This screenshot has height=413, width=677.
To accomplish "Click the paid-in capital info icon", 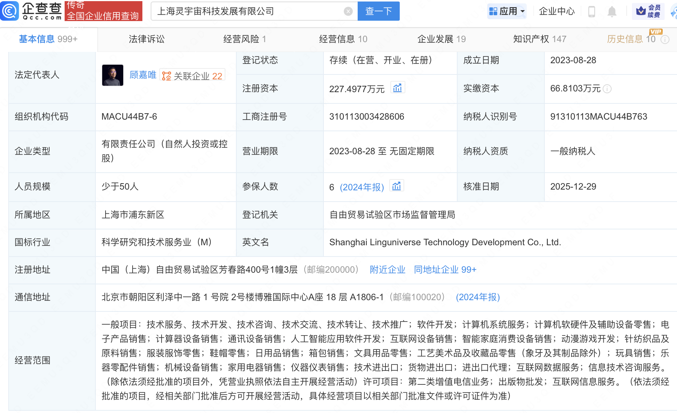I will click(x=607, y=89).
